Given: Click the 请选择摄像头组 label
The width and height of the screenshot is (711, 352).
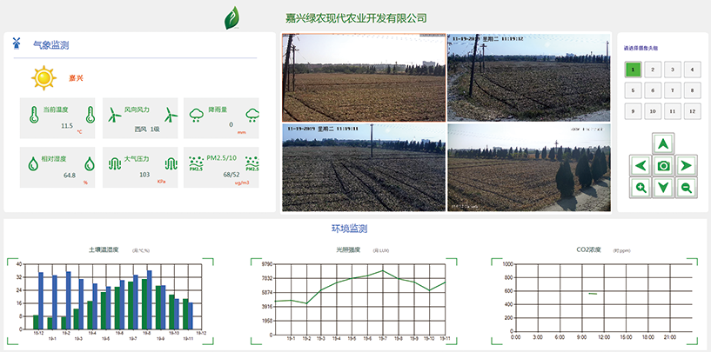Looking at the screenshot, I should (x=641, y=48).
